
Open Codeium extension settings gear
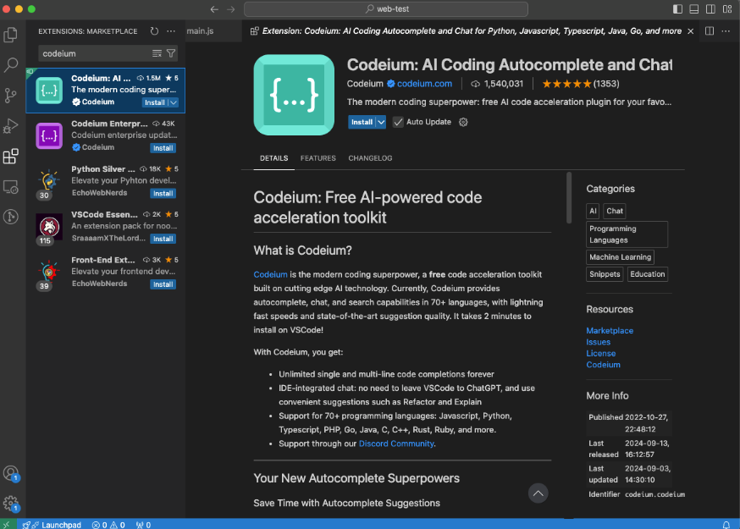click(x=463, y=122)
